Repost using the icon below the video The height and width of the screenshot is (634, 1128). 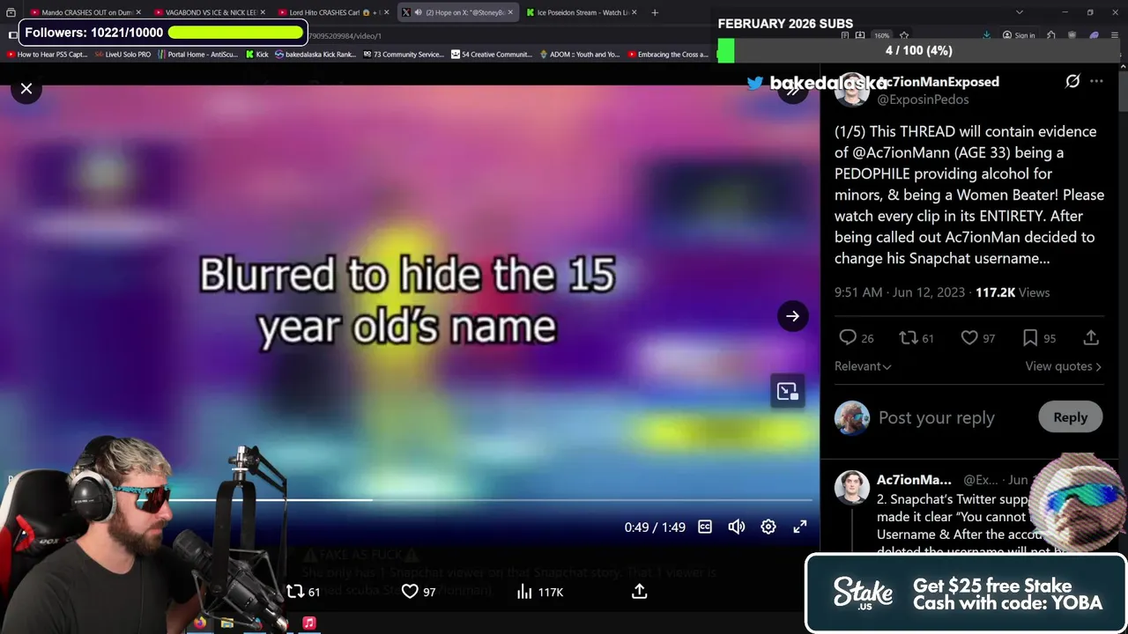tap(303, 592)
